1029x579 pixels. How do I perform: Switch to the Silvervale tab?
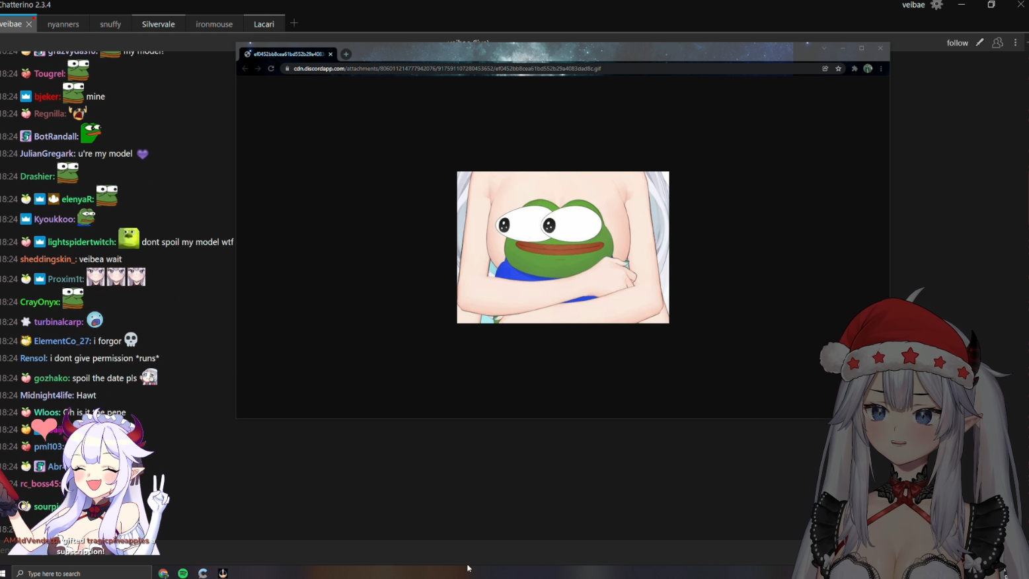coord(159,24)
